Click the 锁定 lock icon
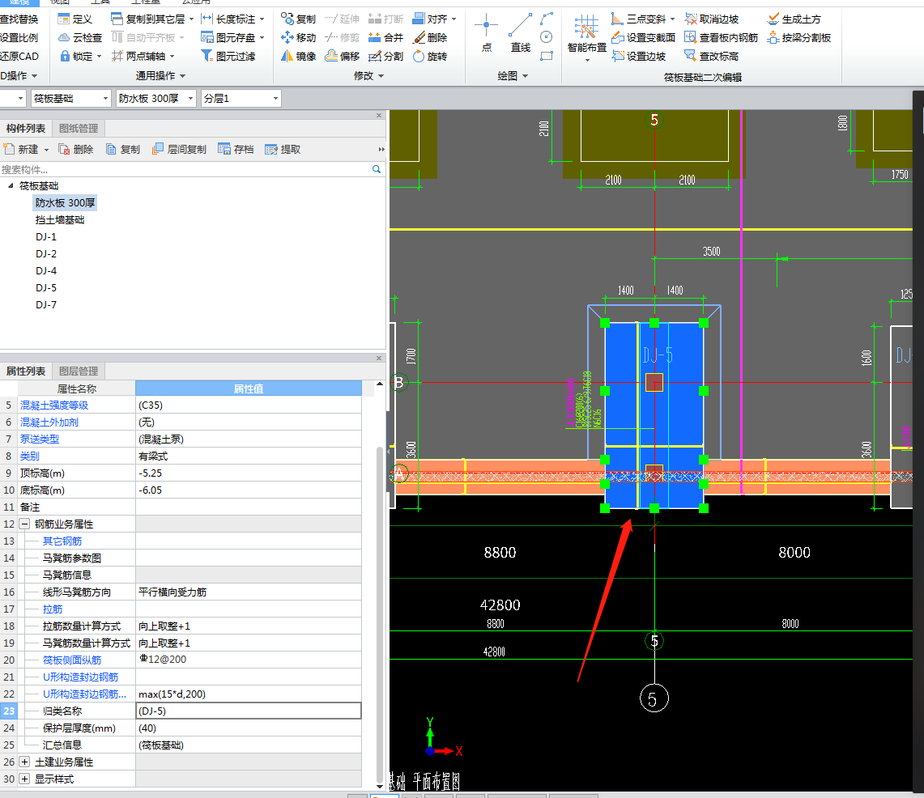 [x=65, y=56]
